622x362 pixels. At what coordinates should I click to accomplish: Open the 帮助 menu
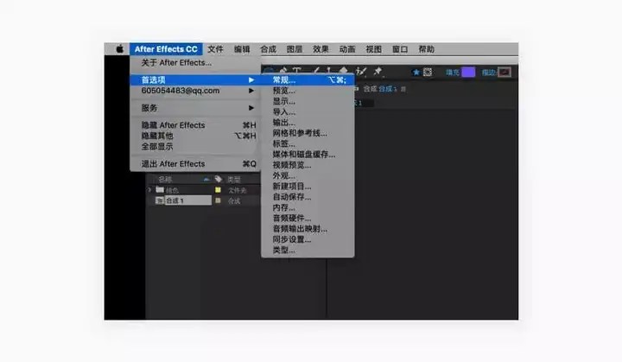pyautogui.click(x=427, y=49)
